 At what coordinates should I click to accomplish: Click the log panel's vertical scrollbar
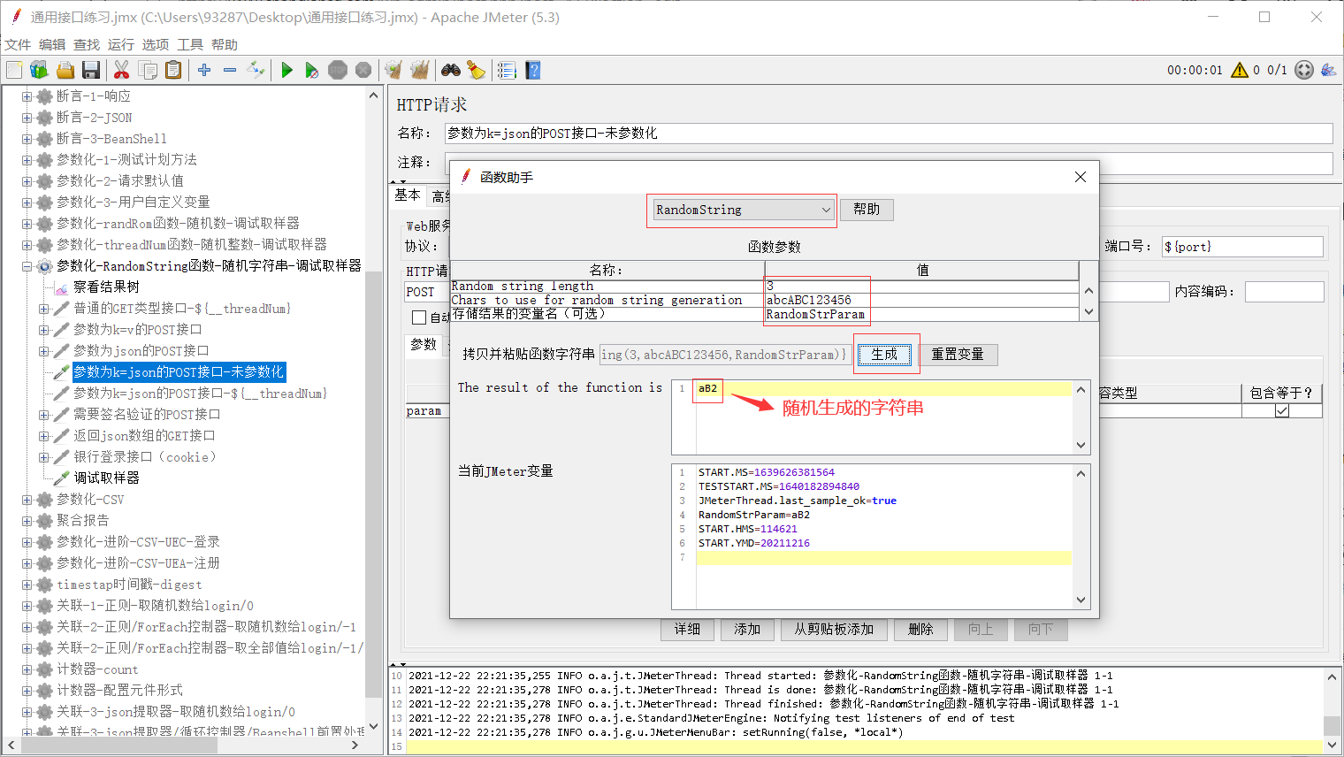(x=1332, y=724)
